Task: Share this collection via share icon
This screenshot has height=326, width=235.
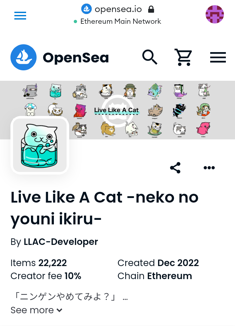Action: pyautogui.click(x=175, y=168)
